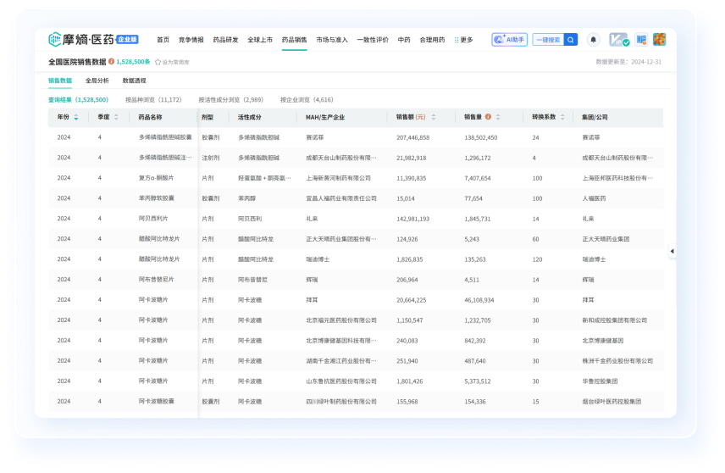This screenshot has width=725, height=473.
Task: Sort by 转换系数 column arrows
Action: 562,118
